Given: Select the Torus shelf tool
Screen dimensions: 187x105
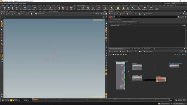Looking at the screenshot, I should 17,8.
